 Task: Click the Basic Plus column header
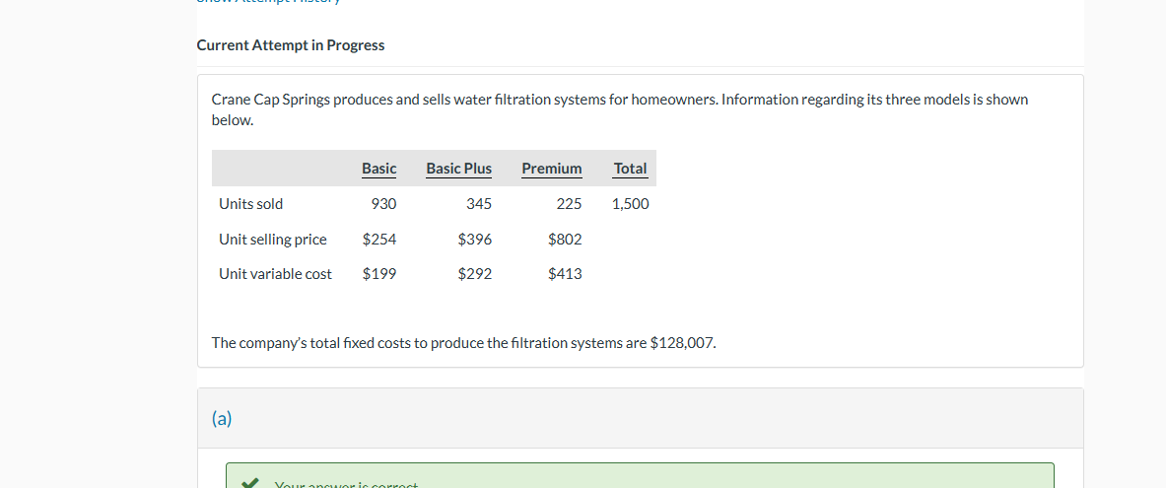pyautogui.click(x=458, y=169)
